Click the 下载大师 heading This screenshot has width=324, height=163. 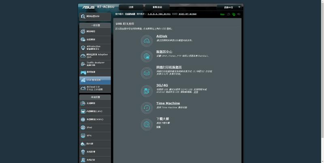[x=163, y=119]
